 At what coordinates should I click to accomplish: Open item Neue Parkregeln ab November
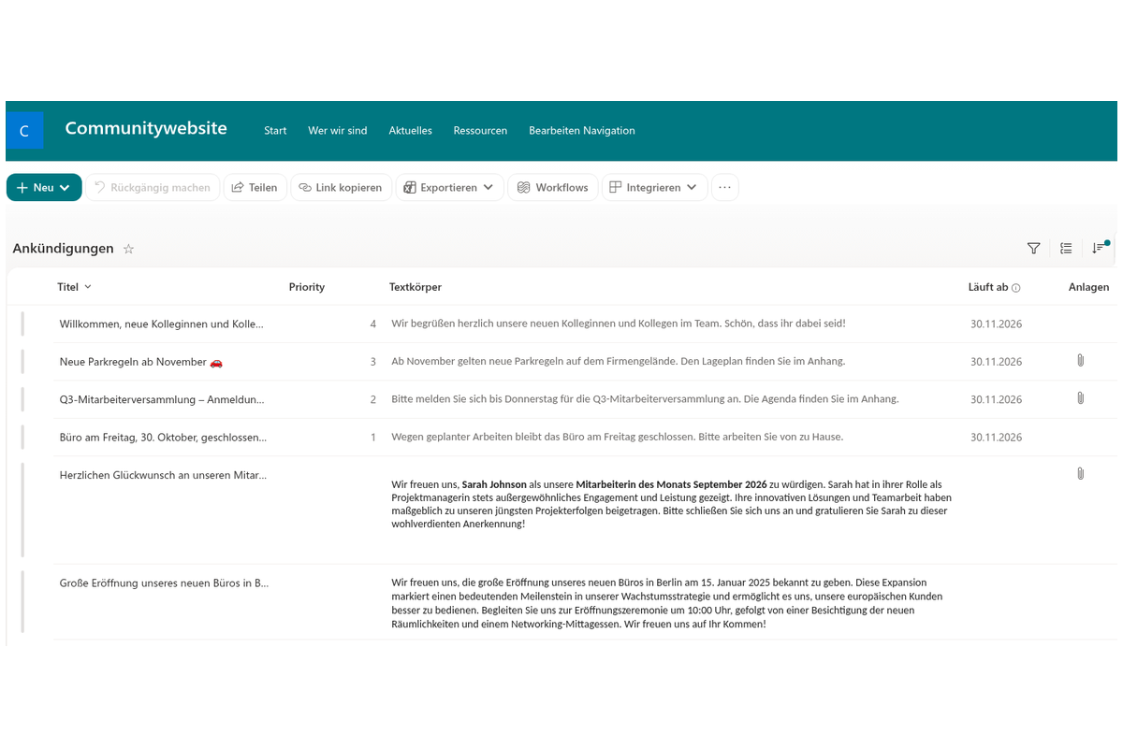point(141,362)
